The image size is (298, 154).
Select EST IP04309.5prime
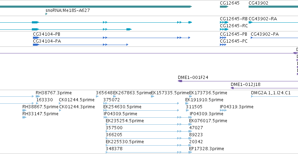pos(120,114)
